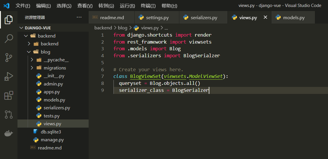Click the BlogViewSet class name
Viewport: 328px width, 159px height.
145,76
